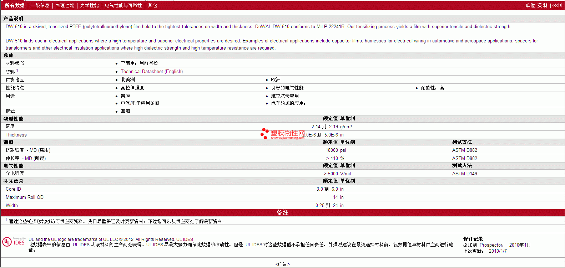Select the Core ID row label

point(13,189)
